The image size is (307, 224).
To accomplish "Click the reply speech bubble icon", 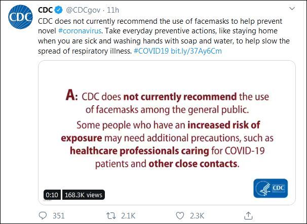I will (x=43, y=216).
